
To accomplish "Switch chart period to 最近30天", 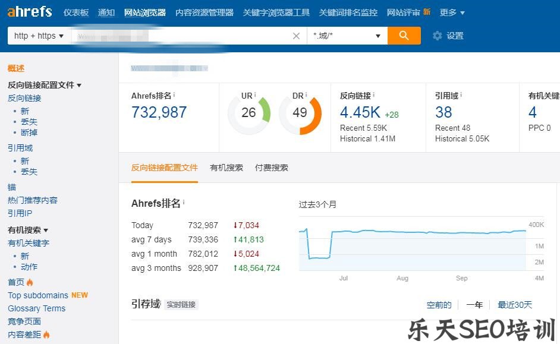I will 514,305.
